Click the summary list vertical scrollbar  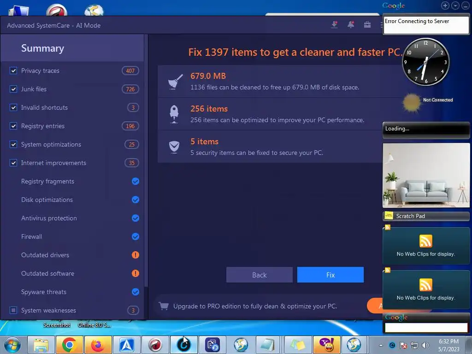[146, 160]
